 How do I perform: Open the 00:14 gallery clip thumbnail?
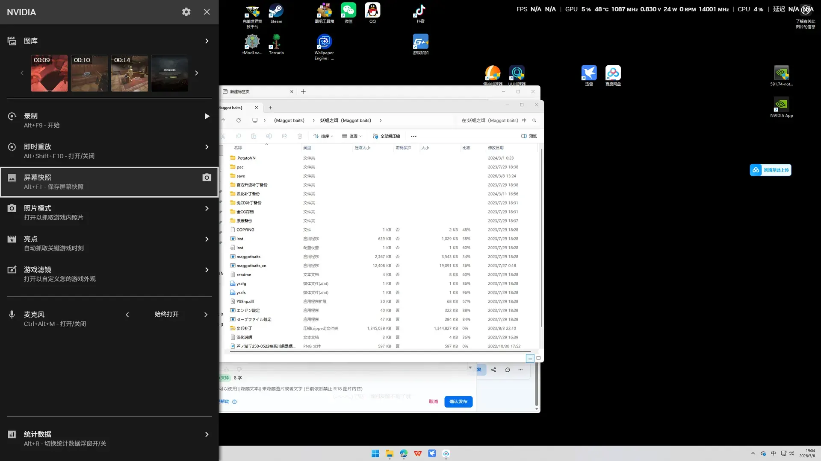coord(130,73)
